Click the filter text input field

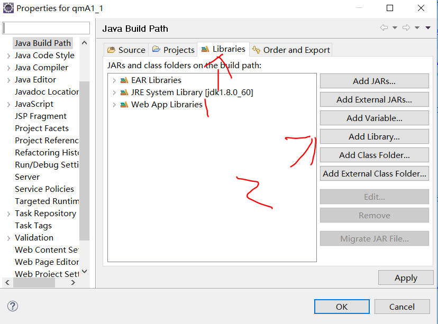click(46, 28)
